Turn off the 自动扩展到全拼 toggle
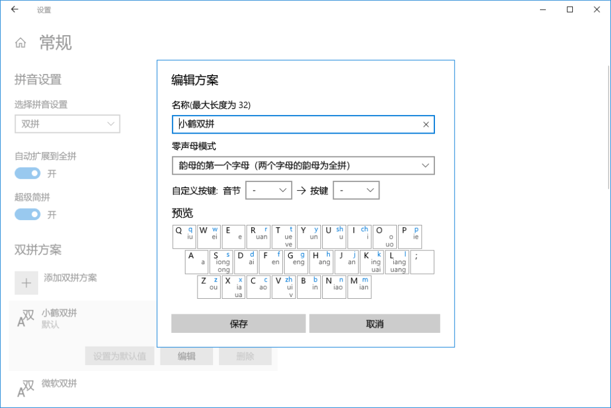Image resolution: width=611 pixels, height=408 pixels. pyautogui.click(x=26, y=173)
